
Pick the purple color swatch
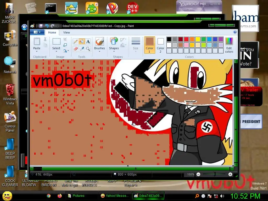[x=221, y=39]
